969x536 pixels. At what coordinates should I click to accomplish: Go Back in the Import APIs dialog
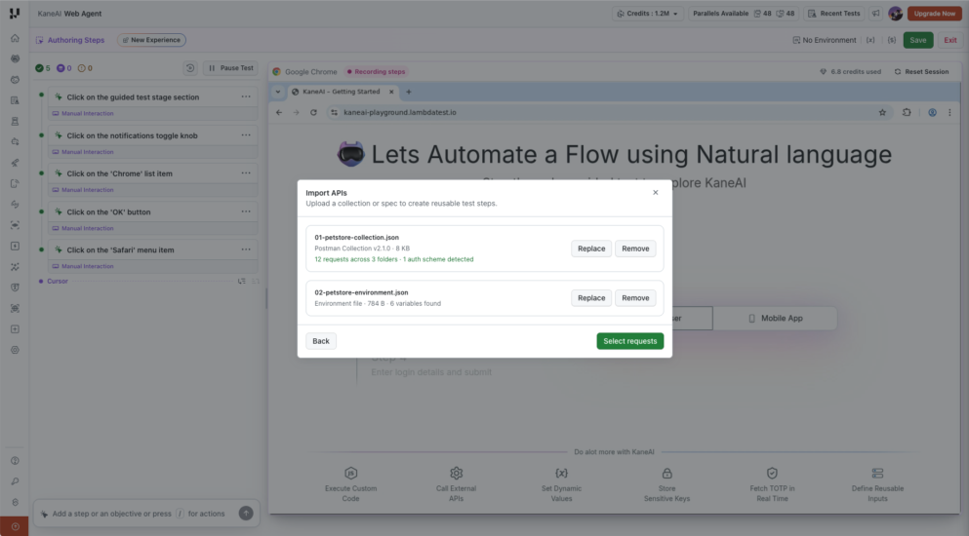(321, 341)
